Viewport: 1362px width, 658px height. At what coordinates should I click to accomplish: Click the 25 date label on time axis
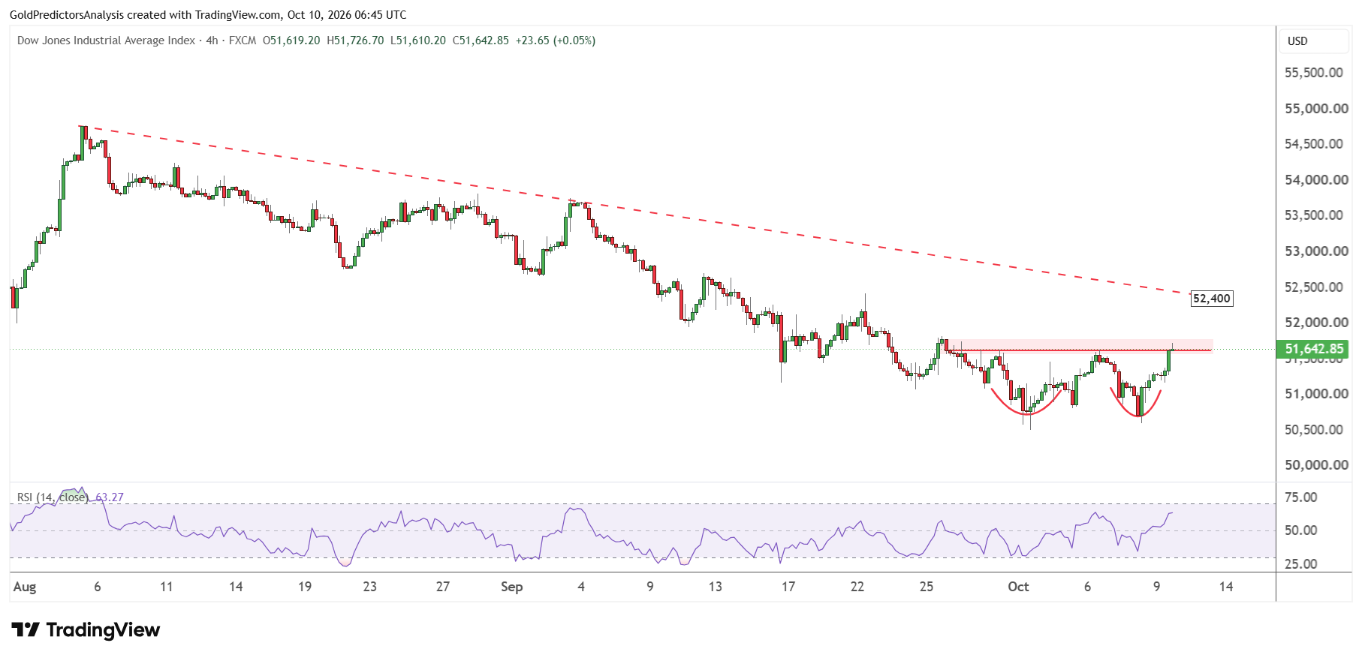pyautogui.click(x=927, y=587)
